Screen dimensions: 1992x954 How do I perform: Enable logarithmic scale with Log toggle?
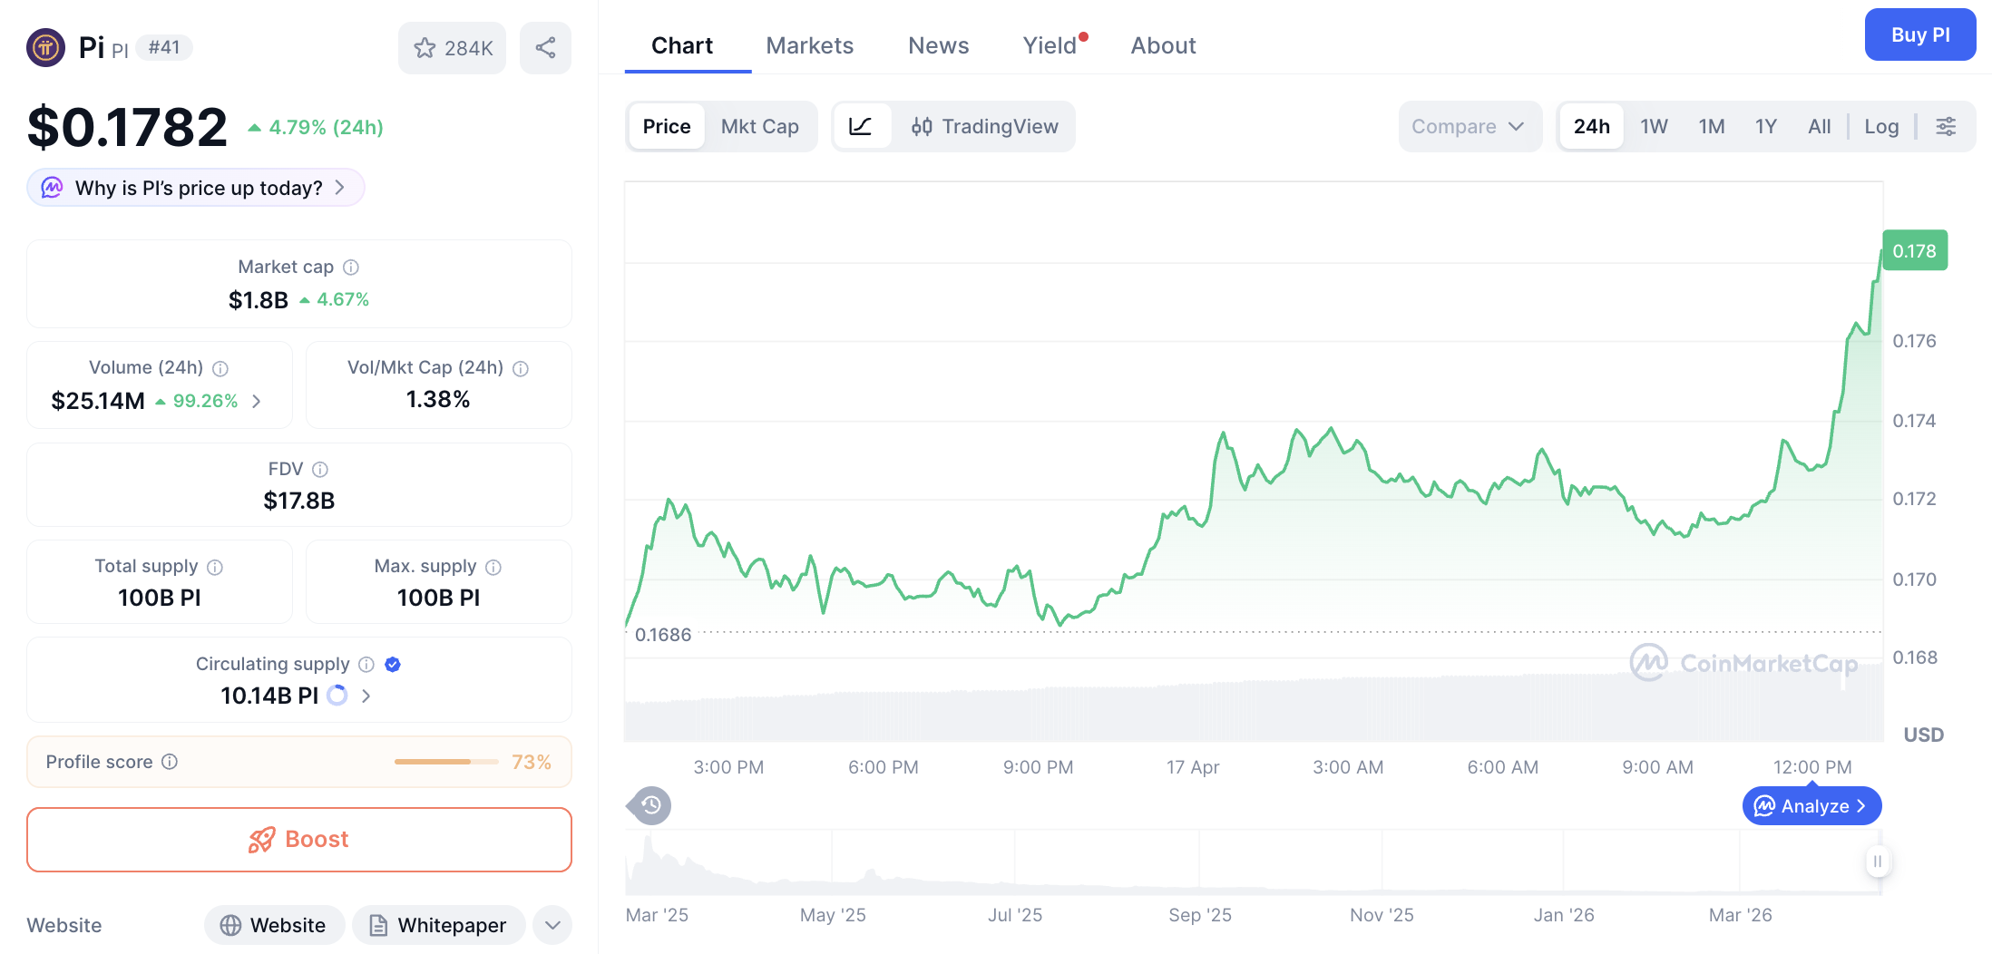click(1881, 126)
